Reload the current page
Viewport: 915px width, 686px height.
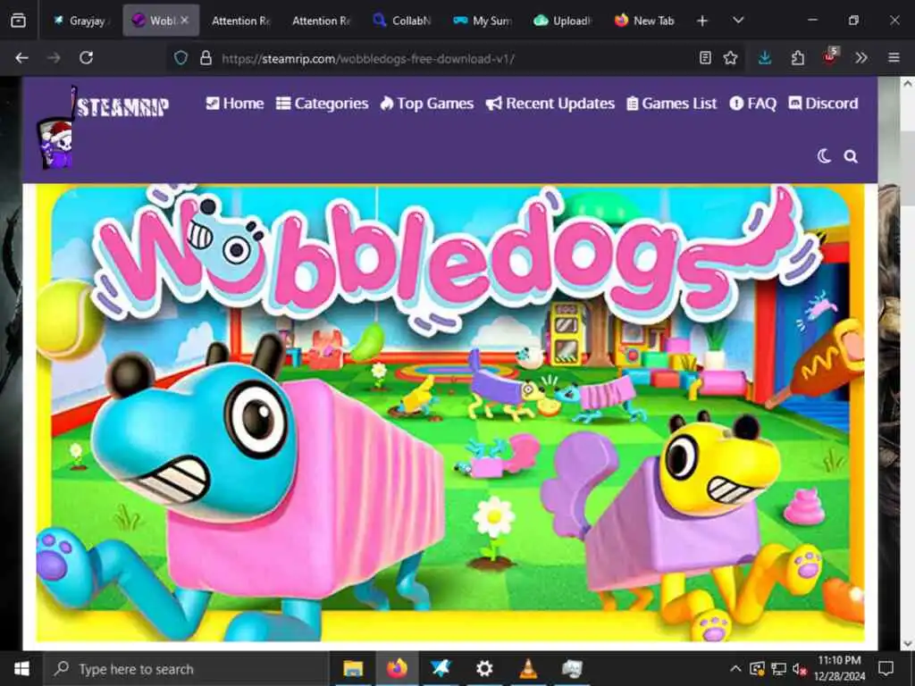87,58
